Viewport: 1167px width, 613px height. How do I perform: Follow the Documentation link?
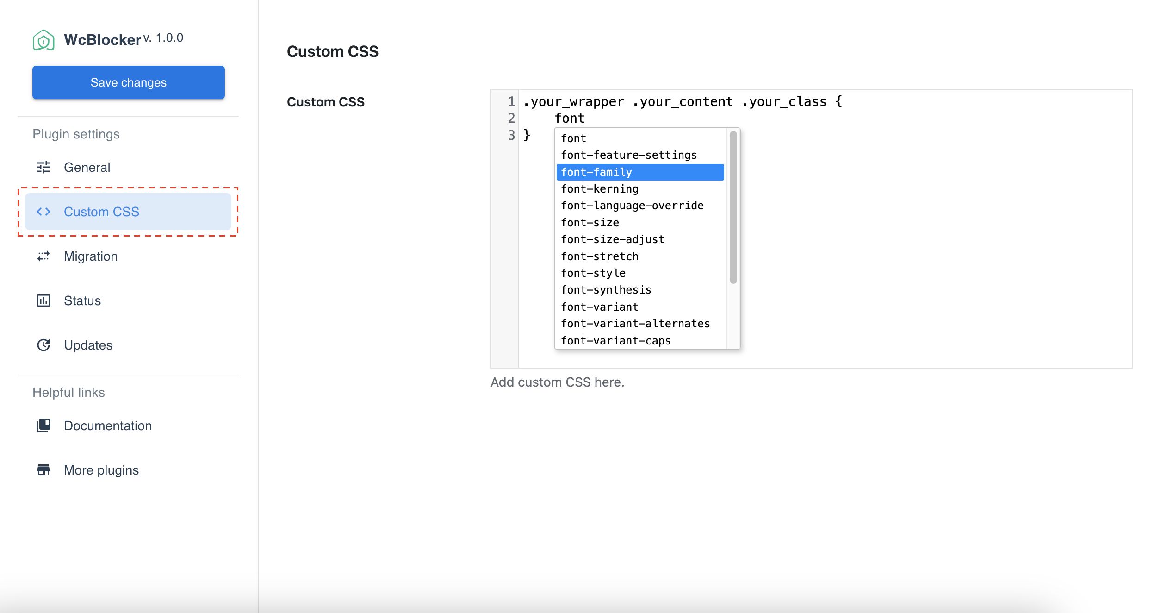pyautogui.click(x=107, y=425)
